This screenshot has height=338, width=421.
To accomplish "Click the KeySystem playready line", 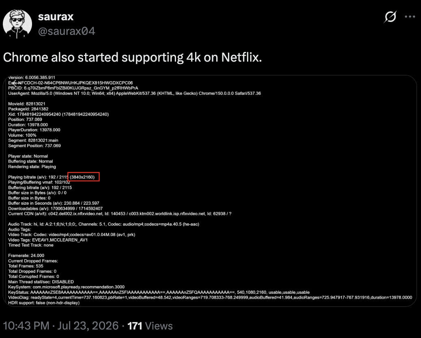I will tap(67, 287).
